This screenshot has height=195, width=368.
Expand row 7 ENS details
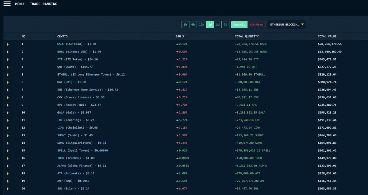click(x=8, y=90)
